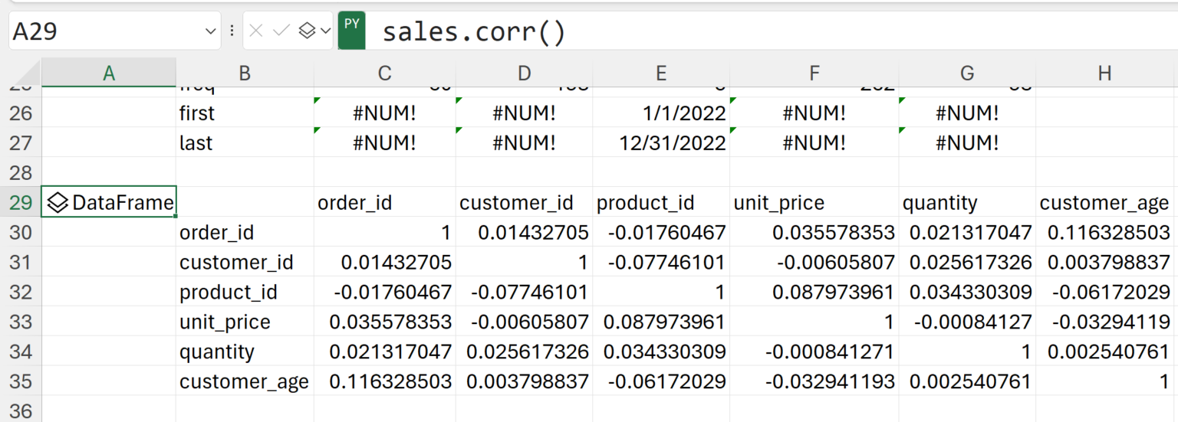Select row 29 header
The image size is (1178, 422).
coord(21,203)
